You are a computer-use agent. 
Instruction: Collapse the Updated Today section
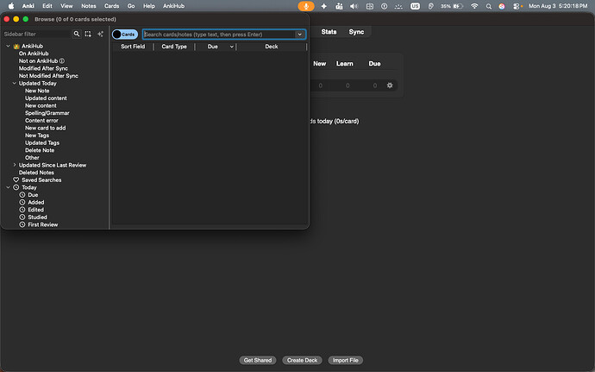[x=15, y=83]
